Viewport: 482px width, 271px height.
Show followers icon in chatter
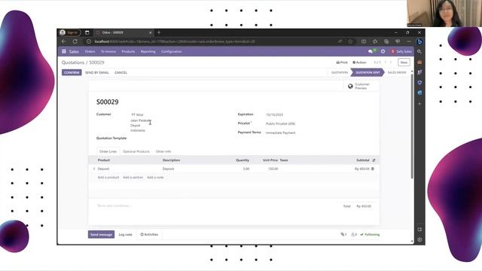[354, 234]
